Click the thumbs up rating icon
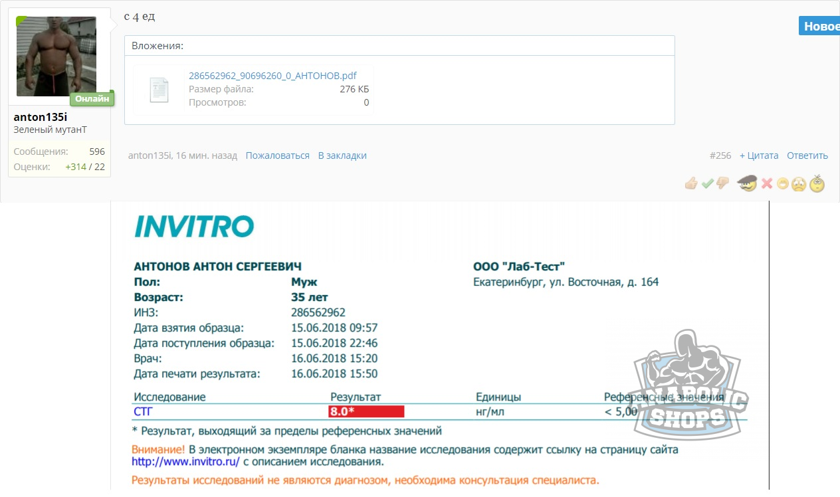This screenshot has height=497, width=840. click(x=691, y=183)
